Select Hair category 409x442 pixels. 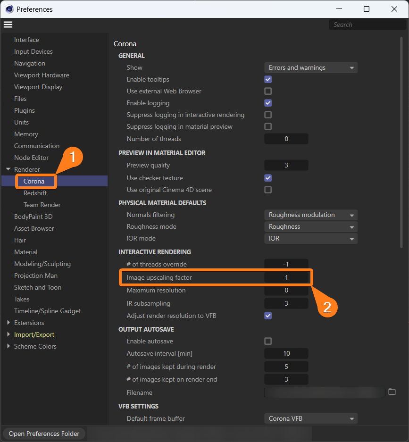(20, 241)
